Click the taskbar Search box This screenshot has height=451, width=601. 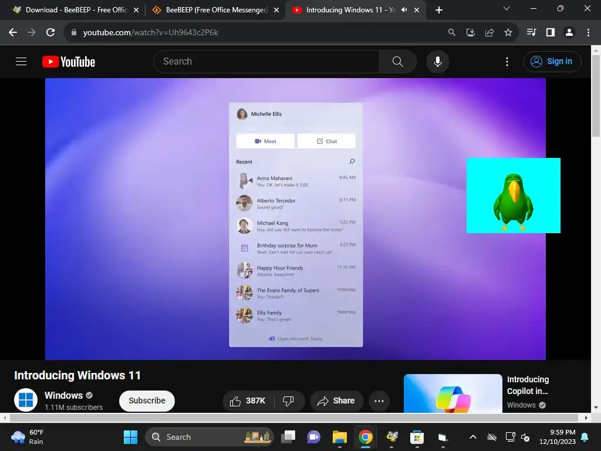tap(210, 437)
